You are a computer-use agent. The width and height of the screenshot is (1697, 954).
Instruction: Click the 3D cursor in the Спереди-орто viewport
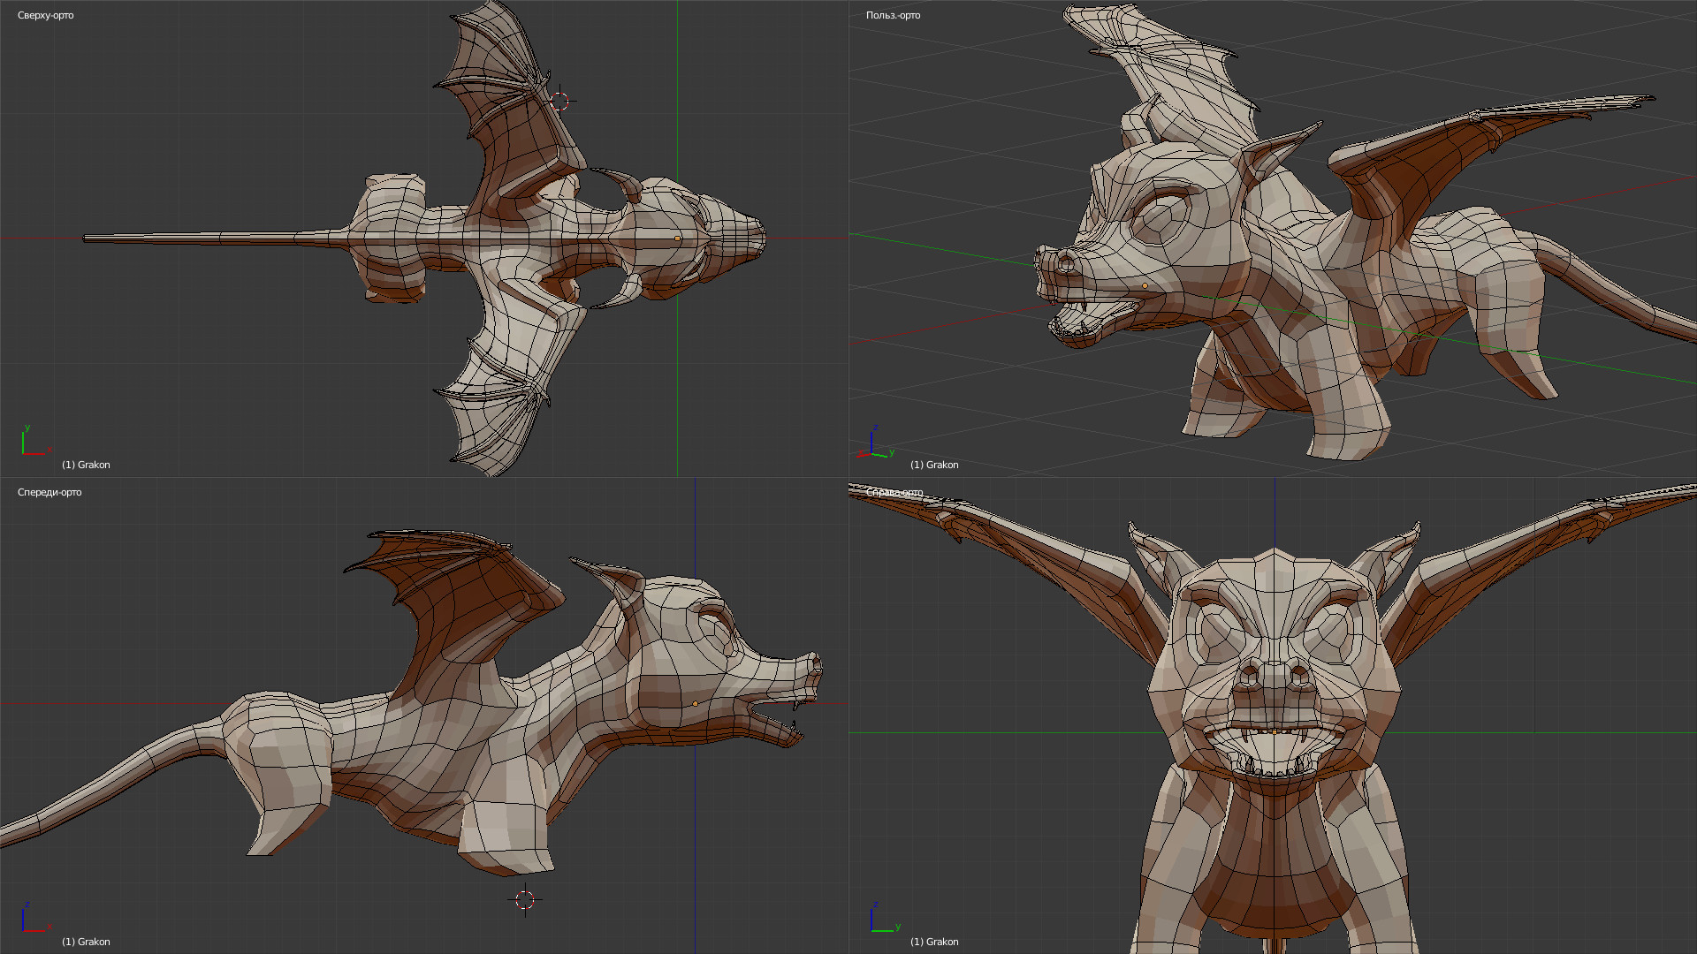click(525, 899)
